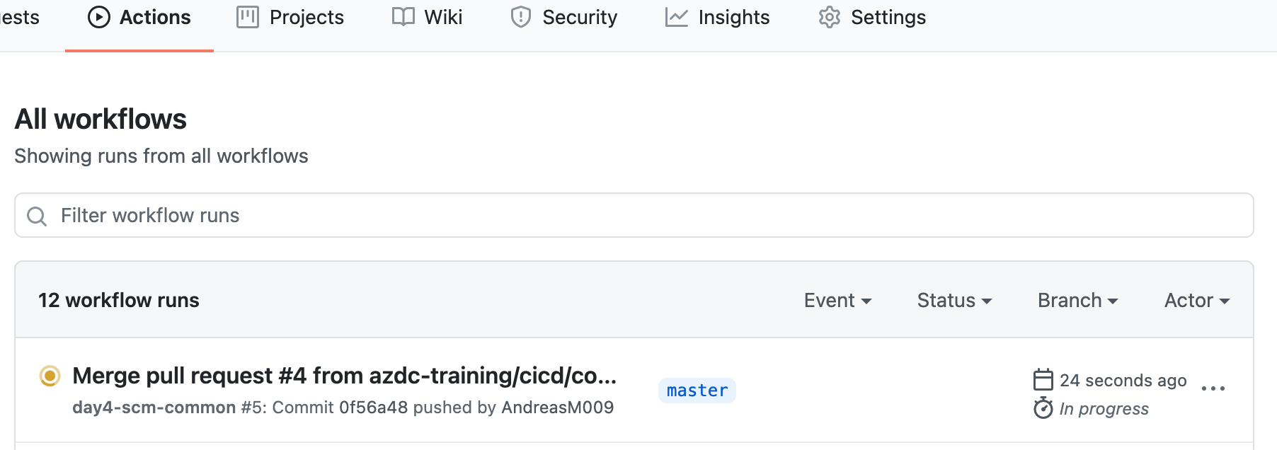The height and width of the screenshot is (450, 1277).
Task: Click the Security shield icon
Action: click(x=522, y=16)
